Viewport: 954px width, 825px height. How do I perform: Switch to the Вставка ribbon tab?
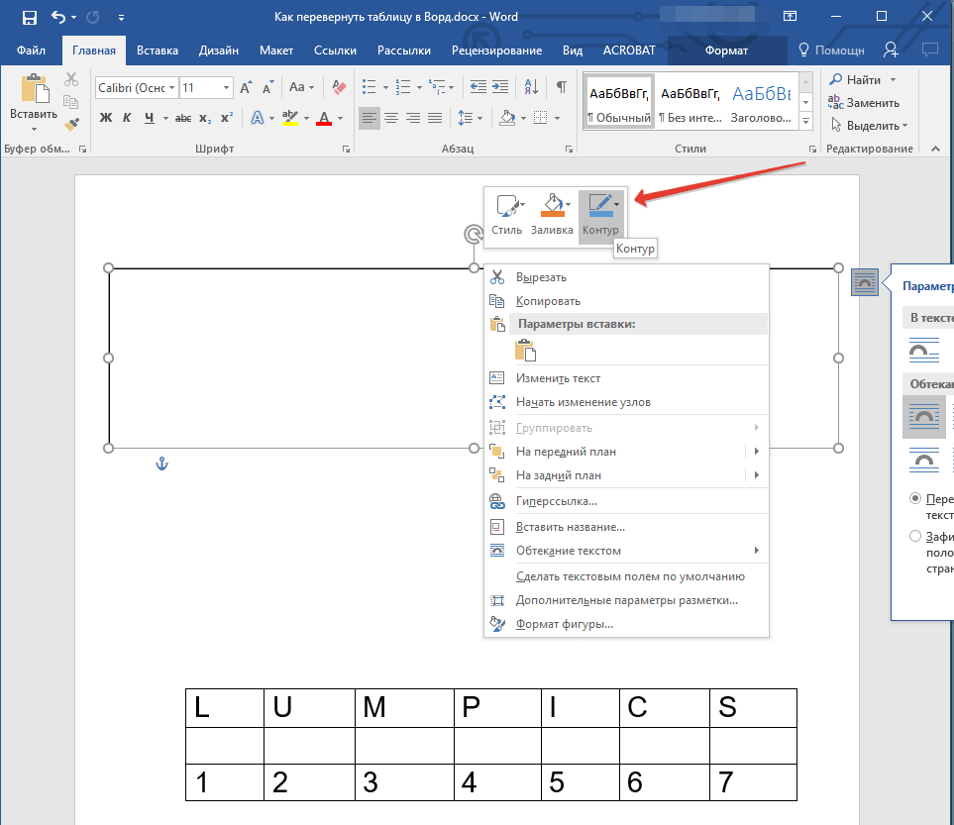pyautogui.click(x=158, y=51)
